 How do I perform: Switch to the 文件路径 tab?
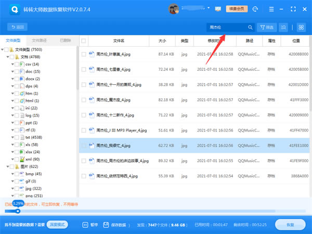click(x=39, y=40)
